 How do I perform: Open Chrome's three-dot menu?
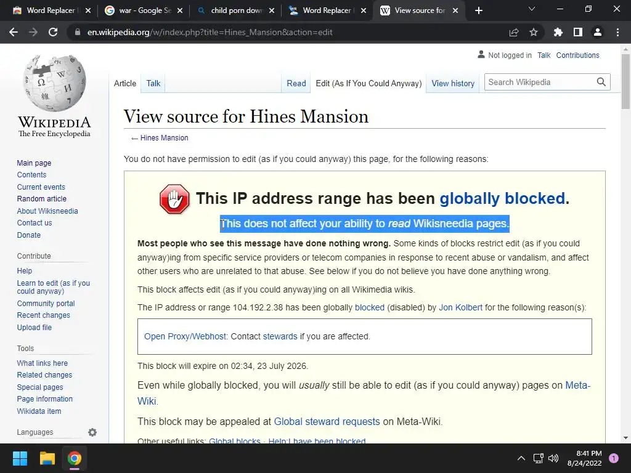pyautogui.click(x=617, y=32)
